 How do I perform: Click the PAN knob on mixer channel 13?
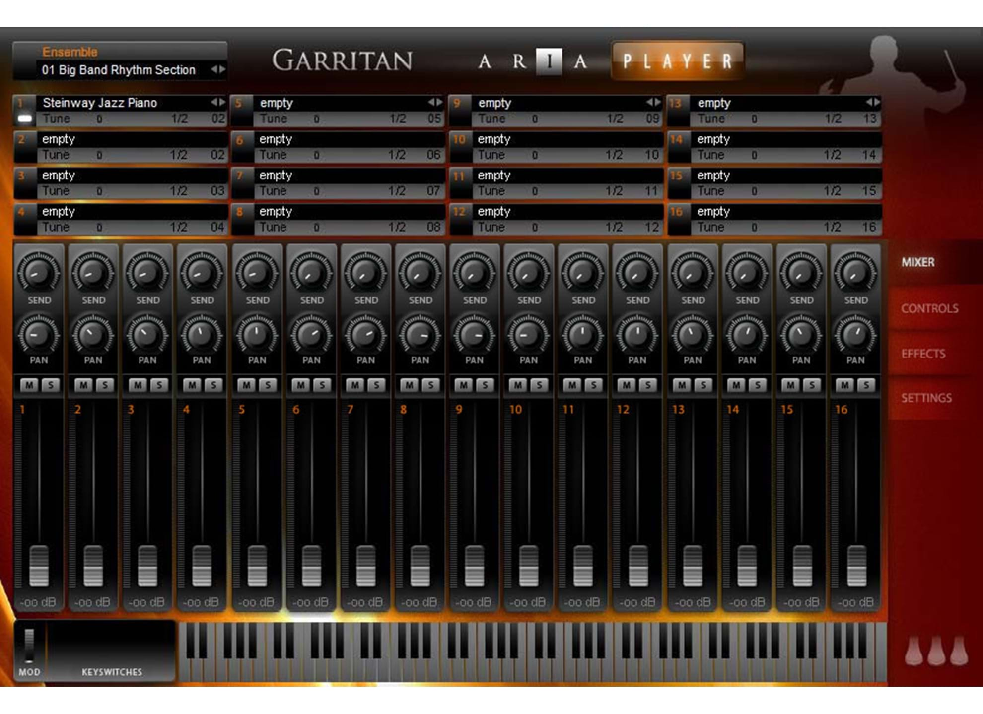(x=692, y=335)
